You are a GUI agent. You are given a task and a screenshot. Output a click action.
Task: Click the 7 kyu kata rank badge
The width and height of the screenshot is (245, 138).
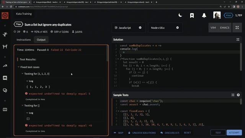(x=18, y=25)
